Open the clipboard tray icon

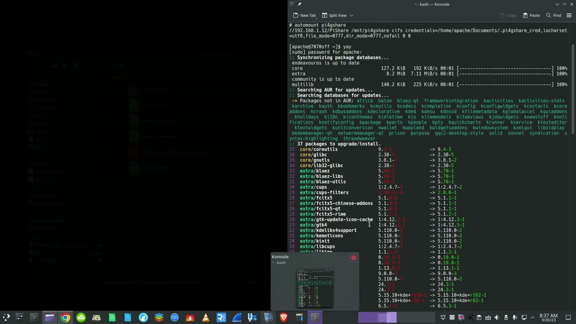tap(479, 318)
